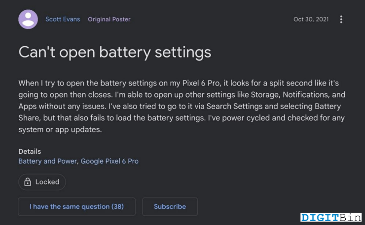Open the Scott Evans profile name link
This screenshot has height=225, width=365.
63,19
